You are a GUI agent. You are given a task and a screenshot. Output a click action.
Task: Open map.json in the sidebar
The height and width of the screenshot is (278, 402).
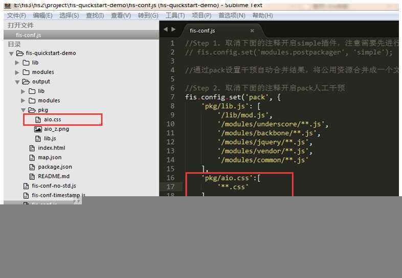50,157
